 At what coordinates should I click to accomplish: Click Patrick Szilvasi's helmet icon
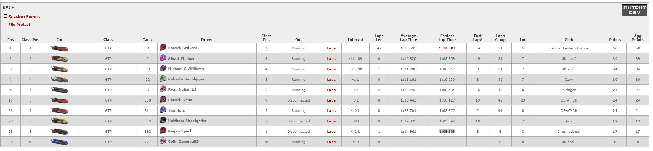click(x=163, y=47)
